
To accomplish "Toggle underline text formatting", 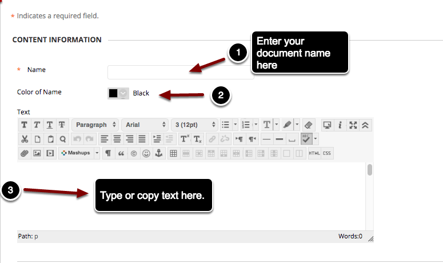I will [x=49, y=125].
